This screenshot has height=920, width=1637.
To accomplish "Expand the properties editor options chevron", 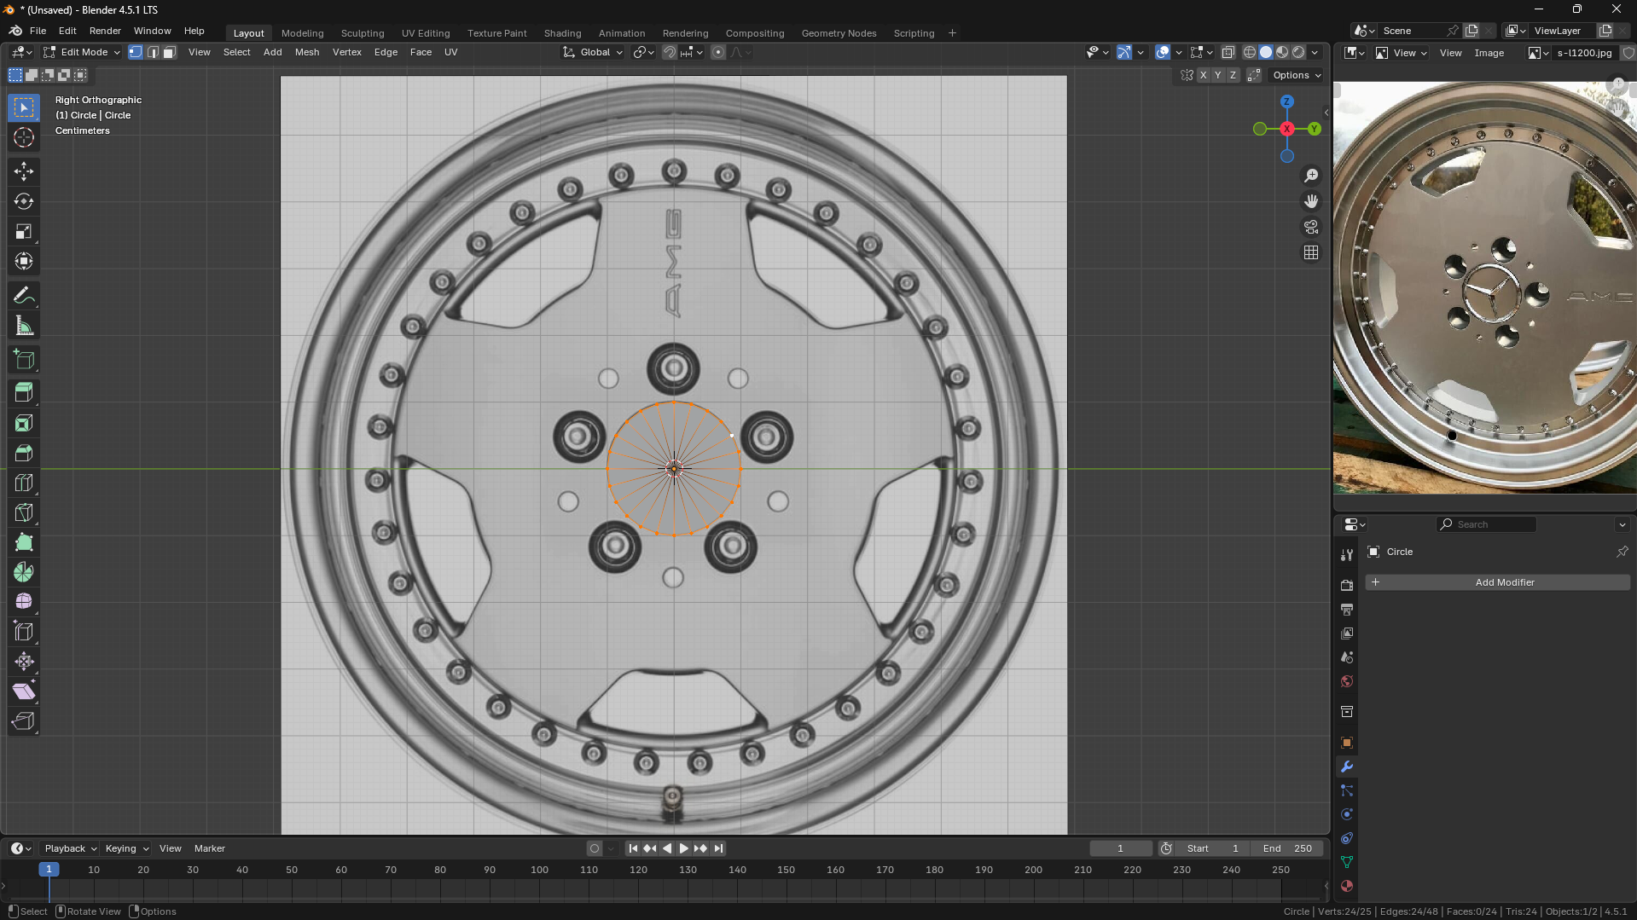I will (x=1622, y=524).
